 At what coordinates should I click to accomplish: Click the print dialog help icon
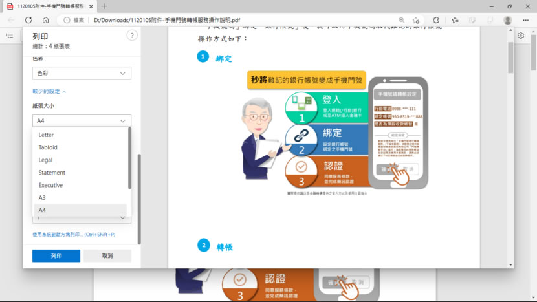point(132,35)
